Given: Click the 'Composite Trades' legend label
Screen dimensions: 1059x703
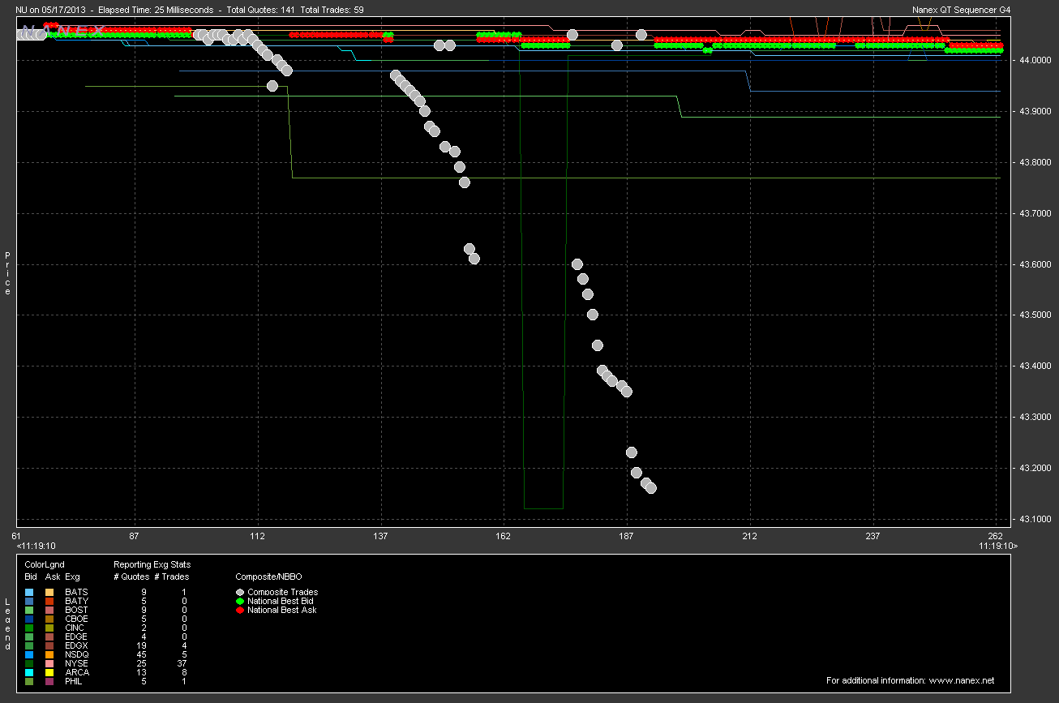Looking at the screenshot, I should click(x=283, y=593).
